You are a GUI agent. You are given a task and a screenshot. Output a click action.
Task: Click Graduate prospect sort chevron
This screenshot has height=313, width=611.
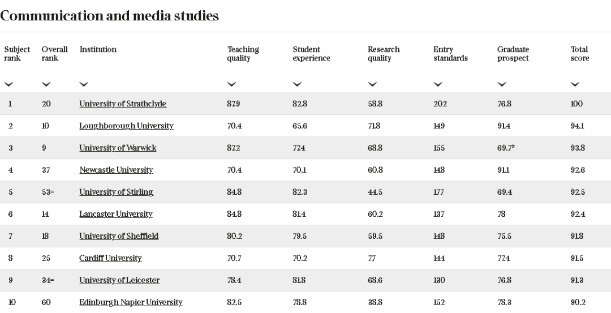(x=502, y=84)
